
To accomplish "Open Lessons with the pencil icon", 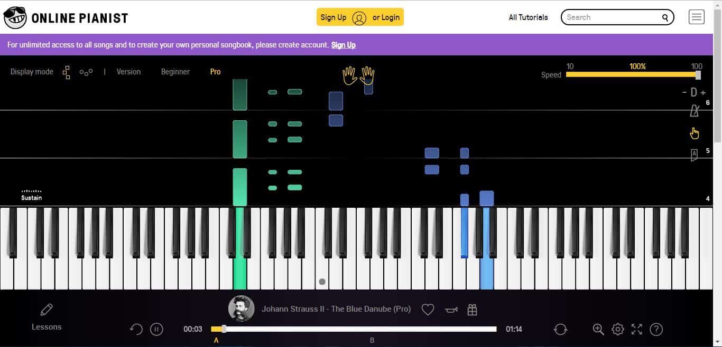I will point(47,310).
